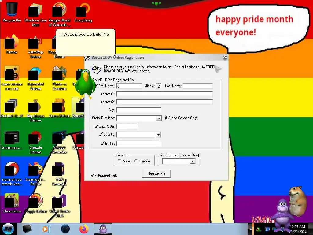Close the BonziBUDDY Online Registration window
Viewport: 313px width, 235px height.
(x=225, y=57)
